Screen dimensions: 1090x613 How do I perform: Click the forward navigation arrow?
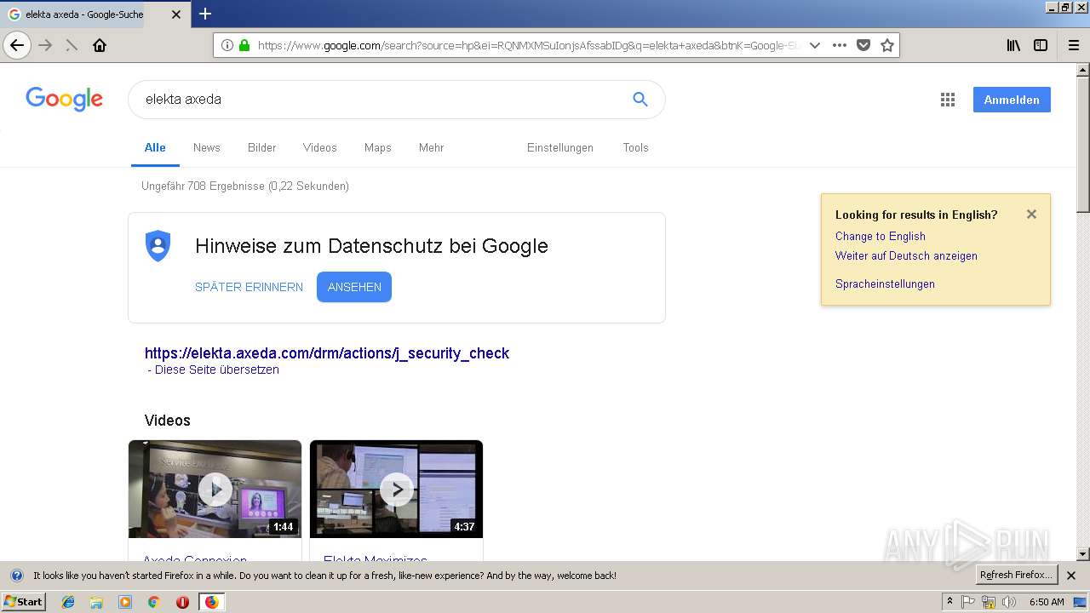click(x=46, y=45)
